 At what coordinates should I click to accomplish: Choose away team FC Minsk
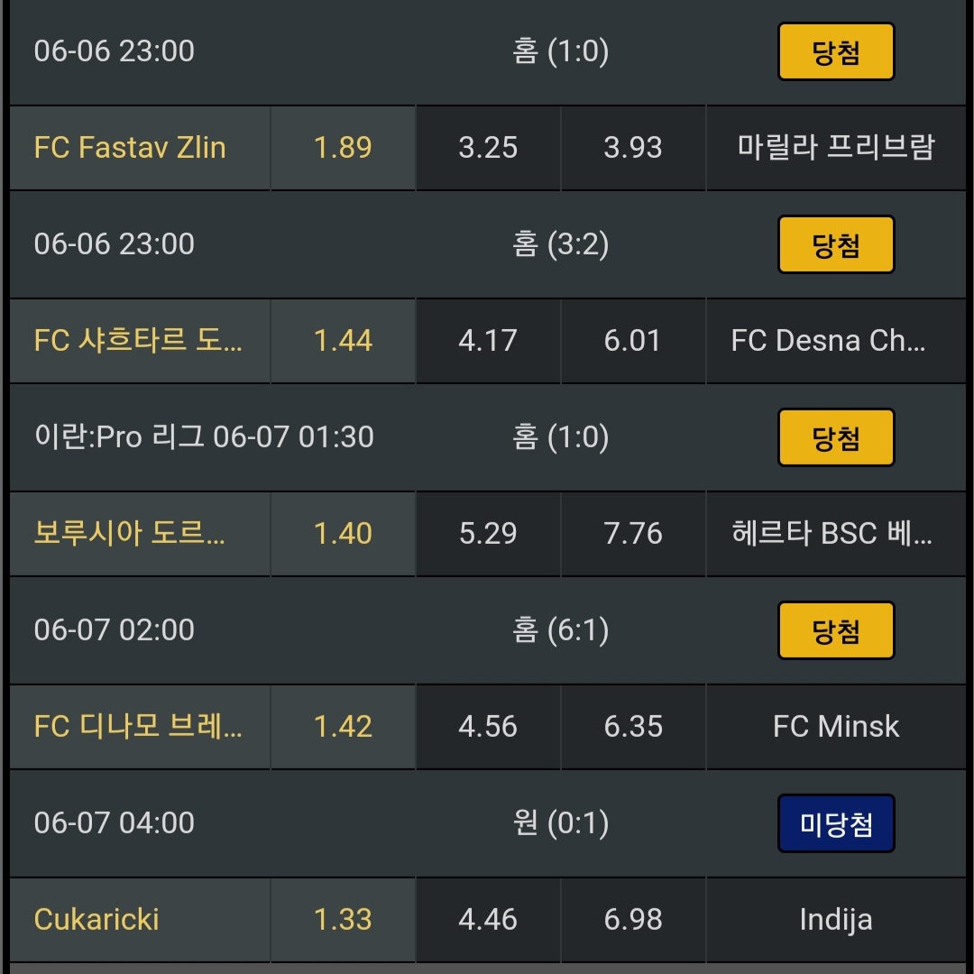836,727
